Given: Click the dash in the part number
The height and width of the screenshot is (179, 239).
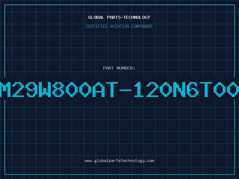Looking at the screenshot, I should tap(125, 90).
